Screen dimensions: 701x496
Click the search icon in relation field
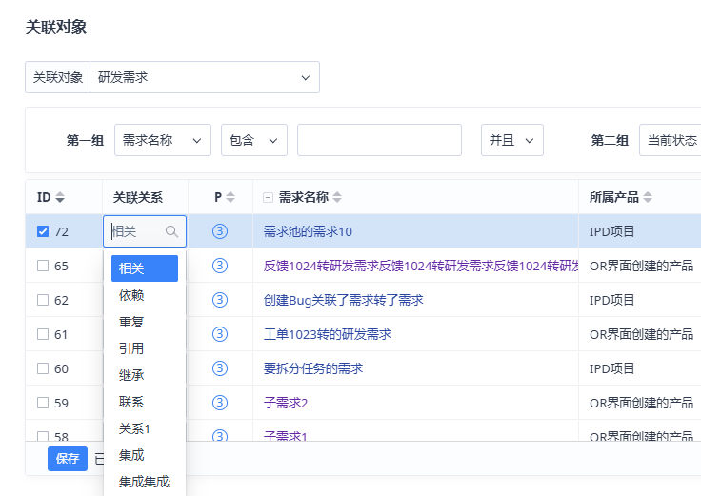pos(171,231)
